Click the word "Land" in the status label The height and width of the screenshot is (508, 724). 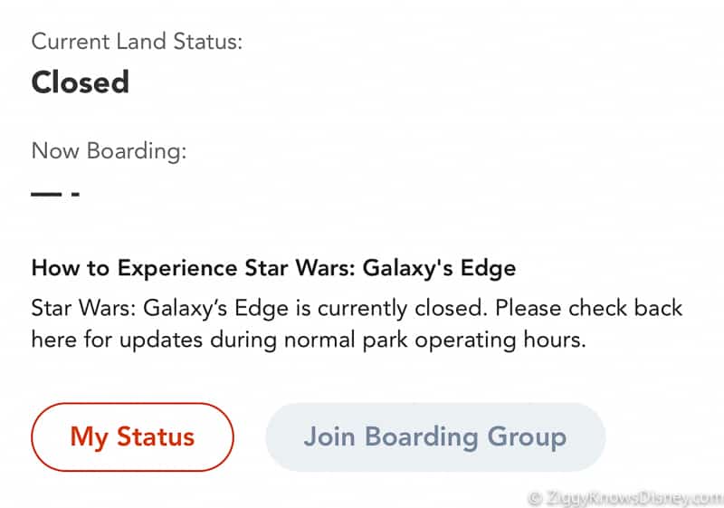141,42
